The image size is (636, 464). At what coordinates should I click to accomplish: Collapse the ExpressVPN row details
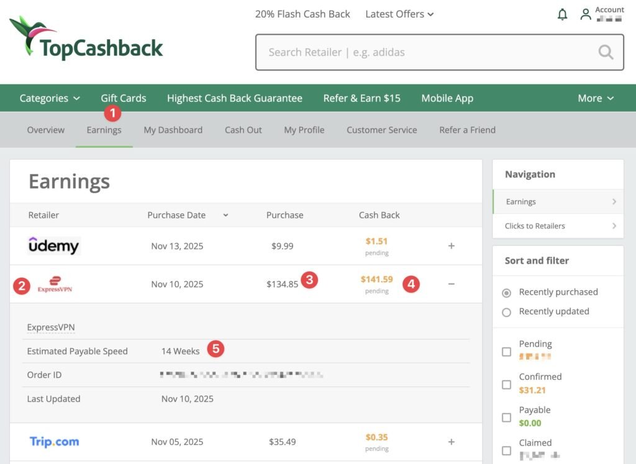click(x=452, y=284)
